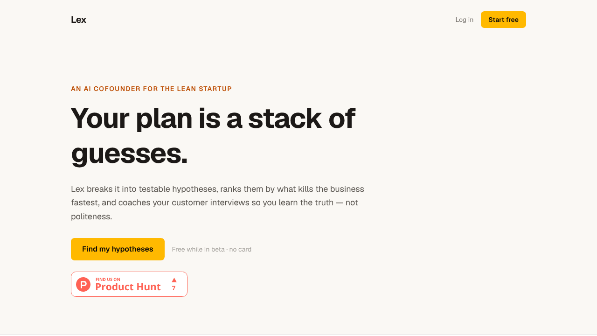This screenshot has height=336, width=597.
Task: Click the upvote triangle on Product Hunt badge
Action: [174, 280]
